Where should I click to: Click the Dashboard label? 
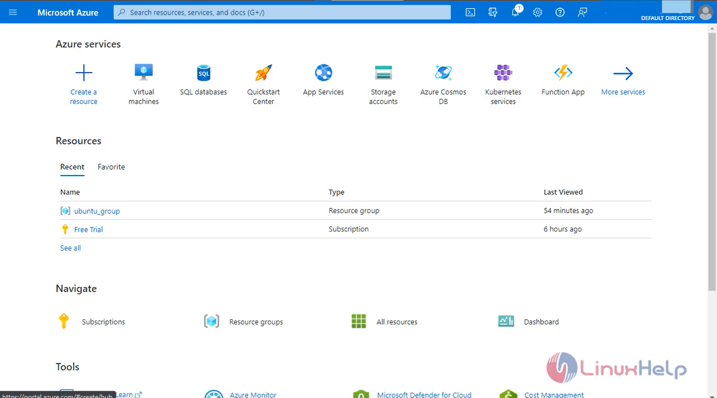point(541,322)
